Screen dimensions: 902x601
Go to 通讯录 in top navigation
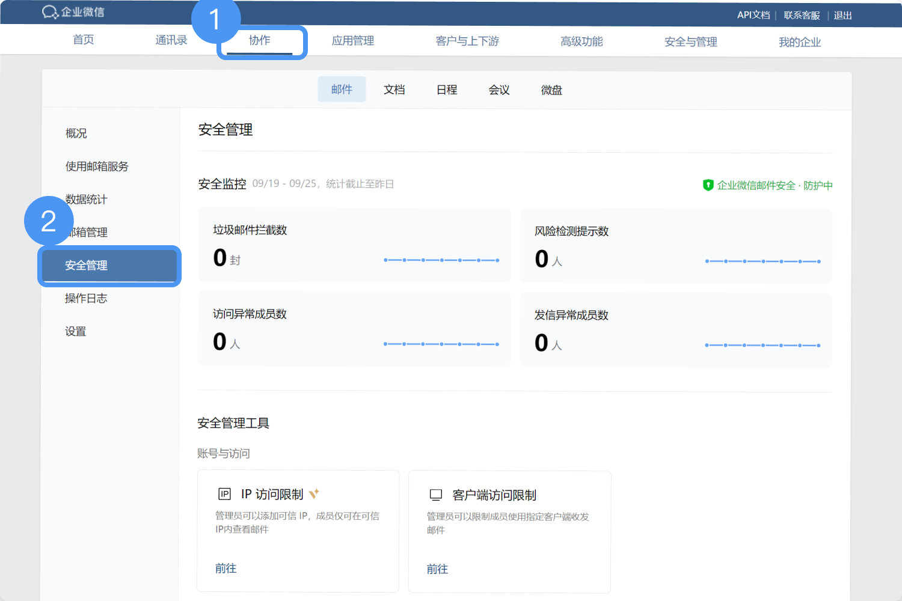(171, 40)
